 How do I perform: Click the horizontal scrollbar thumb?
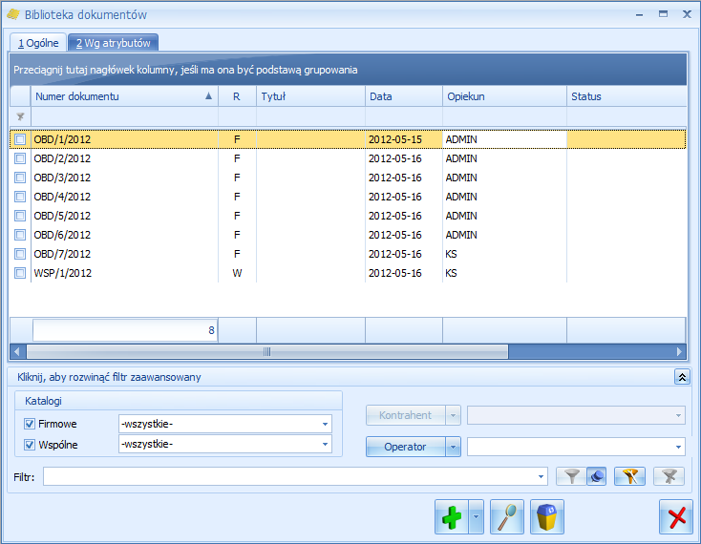click(267, 352)
